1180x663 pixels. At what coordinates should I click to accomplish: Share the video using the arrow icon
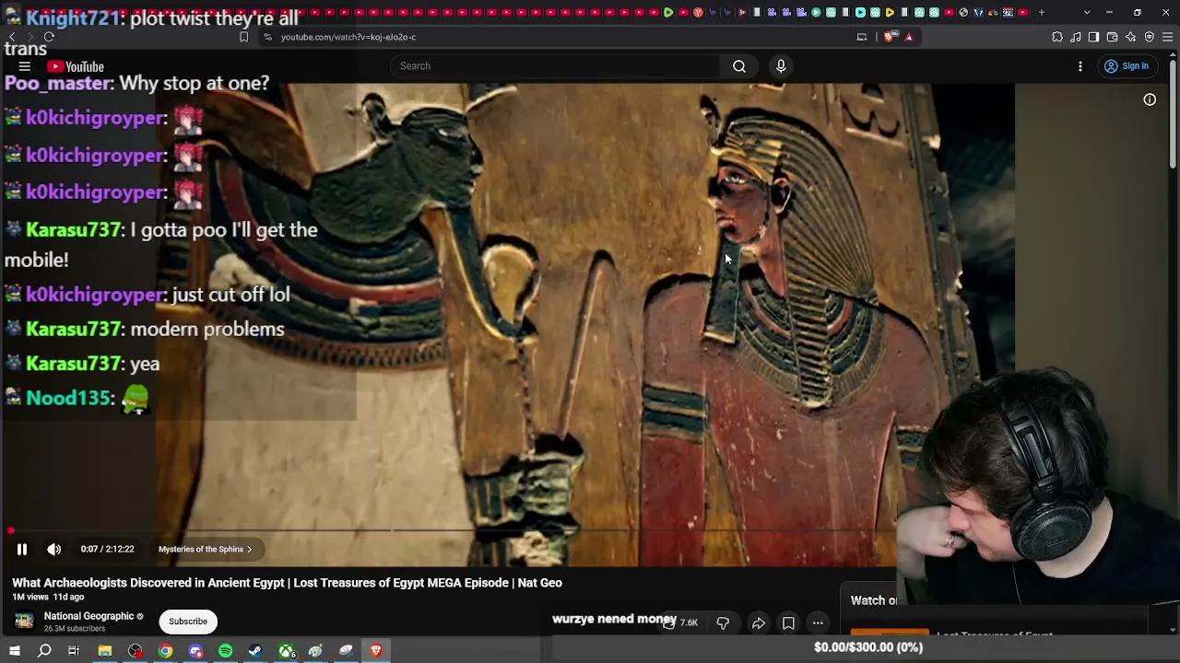click(x=758, y=623)
